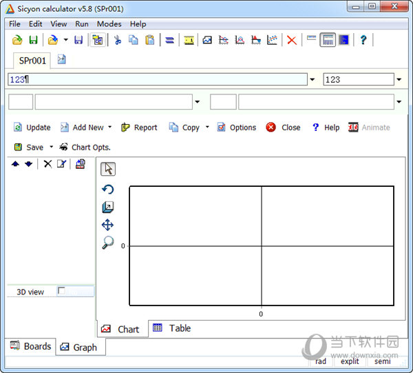Click the blue-arrow open folder icon
The image size is (413, 373).
point(53,40)
